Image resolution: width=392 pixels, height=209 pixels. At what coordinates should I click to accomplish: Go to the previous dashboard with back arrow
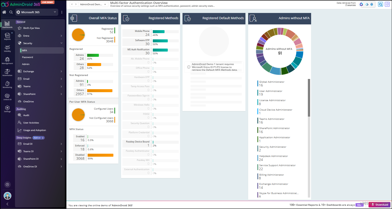coord(72,4)
